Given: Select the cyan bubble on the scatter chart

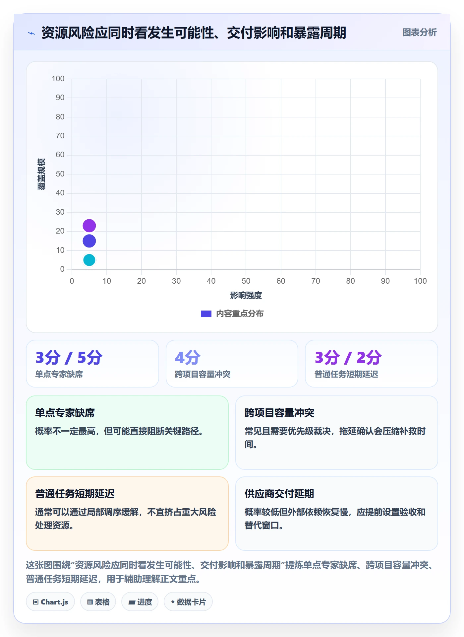Looking at the screenshot, I should pyautogui.click(x=89, y=260).
